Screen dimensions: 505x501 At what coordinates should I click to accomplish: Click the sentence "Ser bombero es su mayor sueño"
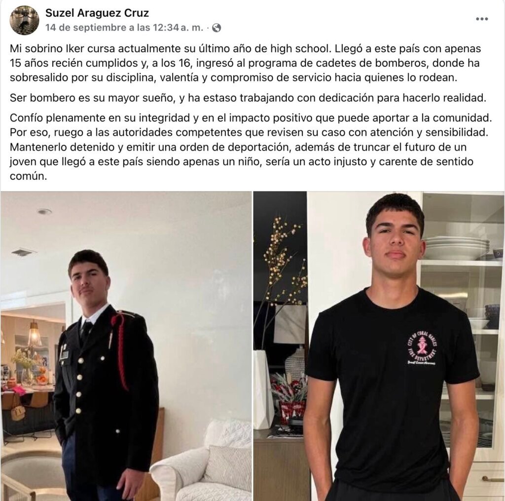92,98
